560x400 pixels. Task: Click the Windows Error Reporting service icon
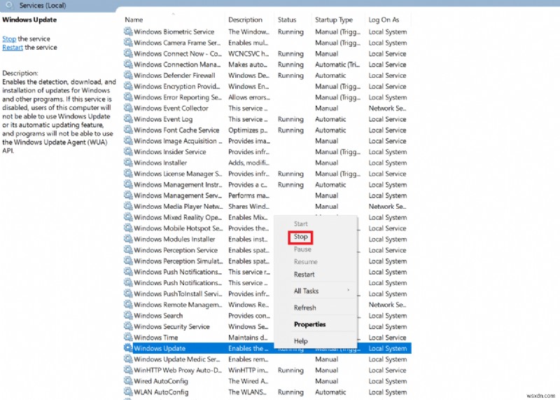[x=128, y=97]
